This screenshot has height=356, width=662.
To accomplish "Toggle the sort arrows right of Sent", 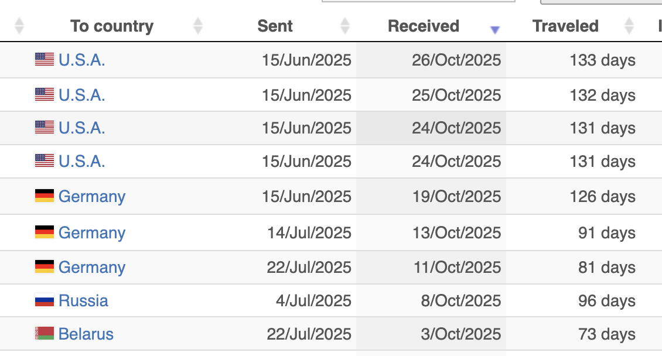I will click(345, 26).
